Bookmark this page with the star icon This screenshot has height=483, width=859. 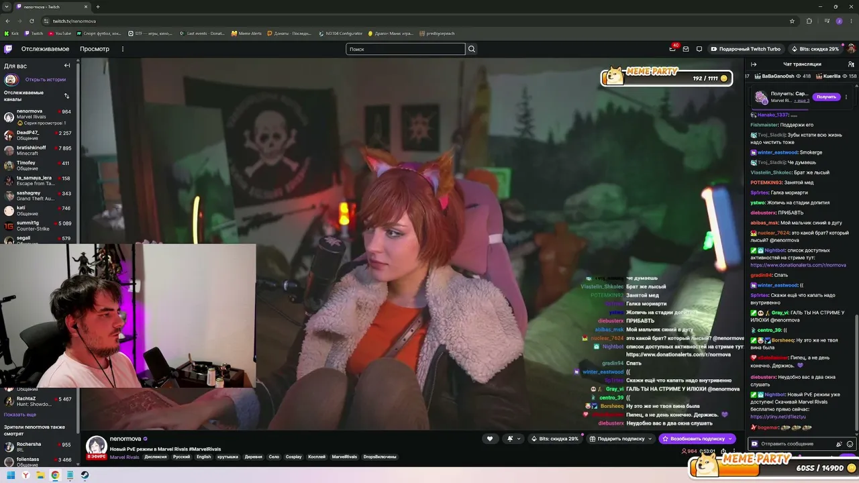[792, 21]
